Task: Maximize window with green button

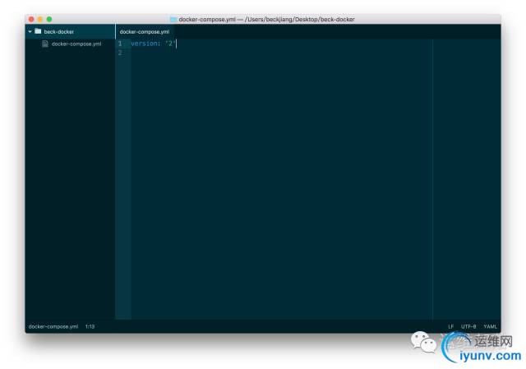Action: coord(49,20)
